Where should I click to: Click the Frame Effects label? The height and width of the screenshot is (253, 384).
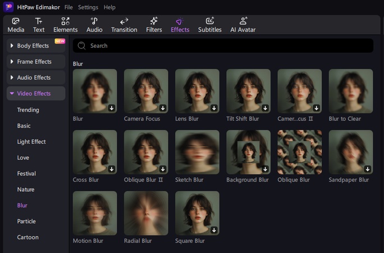[x=34, y=61]
